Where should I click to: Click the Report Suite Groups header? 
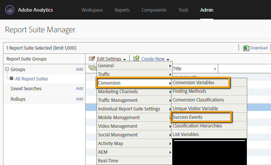pos(26,59)
